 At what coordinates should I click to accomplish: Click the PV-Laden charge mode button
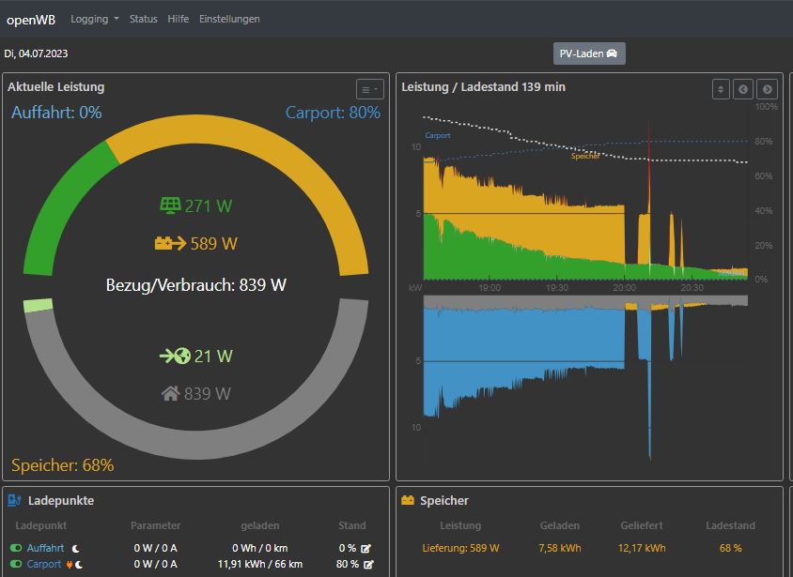pos(589,53)
